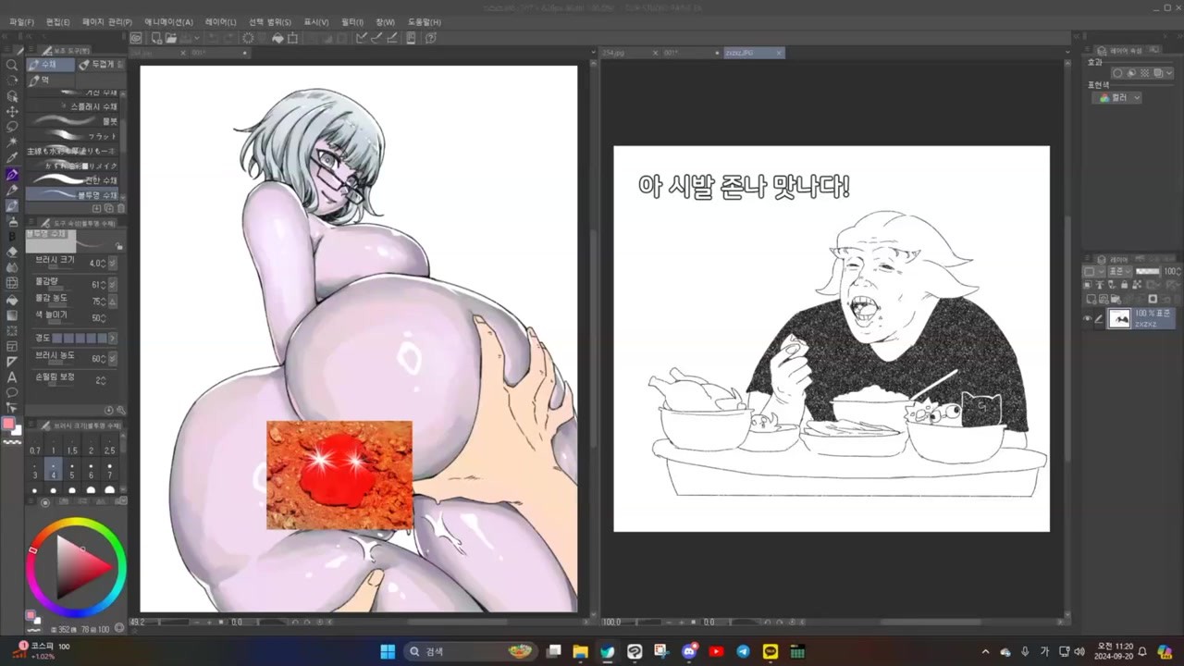This screenshot has height=666, width=1184.
Task: Open the 파일(F) menu
Action: click(21, 21)
